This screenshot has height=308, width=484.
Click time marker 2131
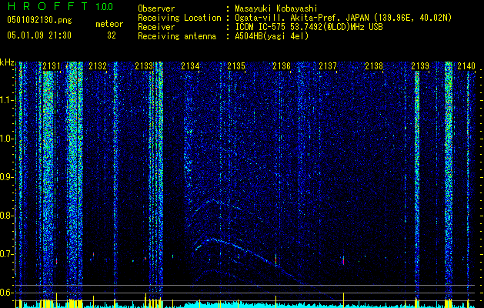[x=52, y=66]
